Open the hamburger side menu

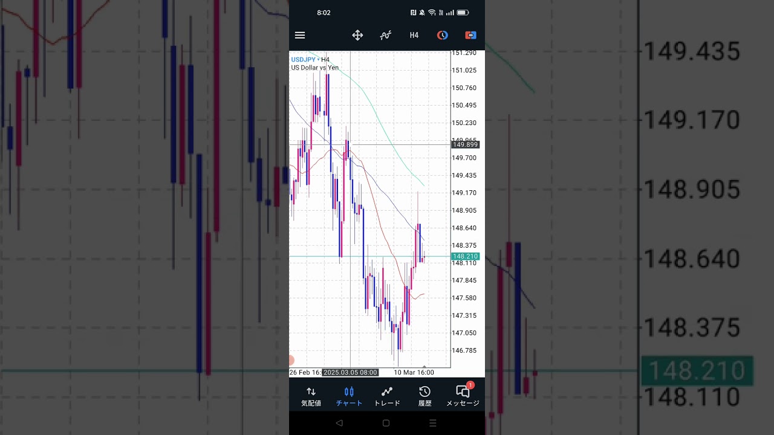point(300,35)
